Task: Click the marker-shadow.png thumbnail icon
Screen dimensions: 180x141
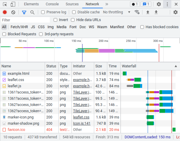Action: coord(4,123)
